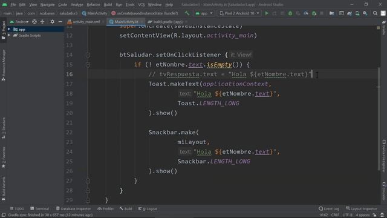Click the CRLF line separator status entry
This screenshot has height=218, width=387.
click(335, 215)
